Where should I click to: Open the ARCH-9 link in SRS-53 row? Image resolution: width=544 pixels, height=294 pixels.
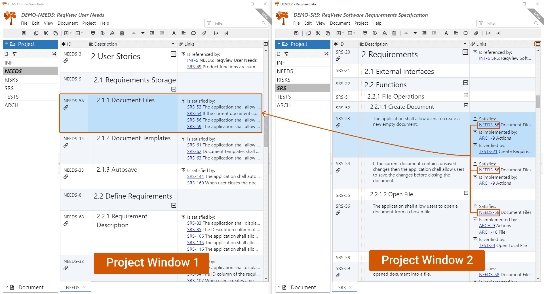[x=487, y=138]
